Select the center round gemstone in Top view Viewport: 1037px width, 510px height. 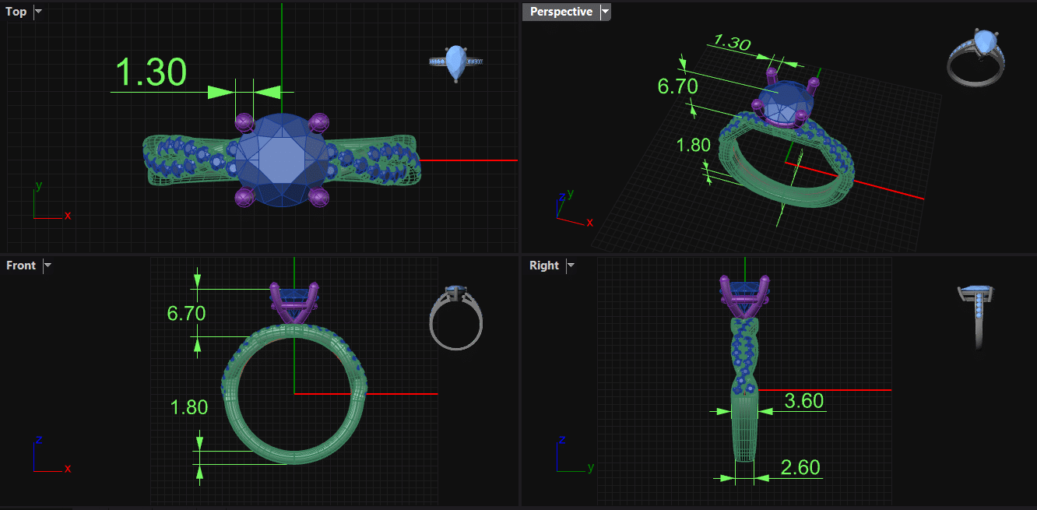coord(281,160)
